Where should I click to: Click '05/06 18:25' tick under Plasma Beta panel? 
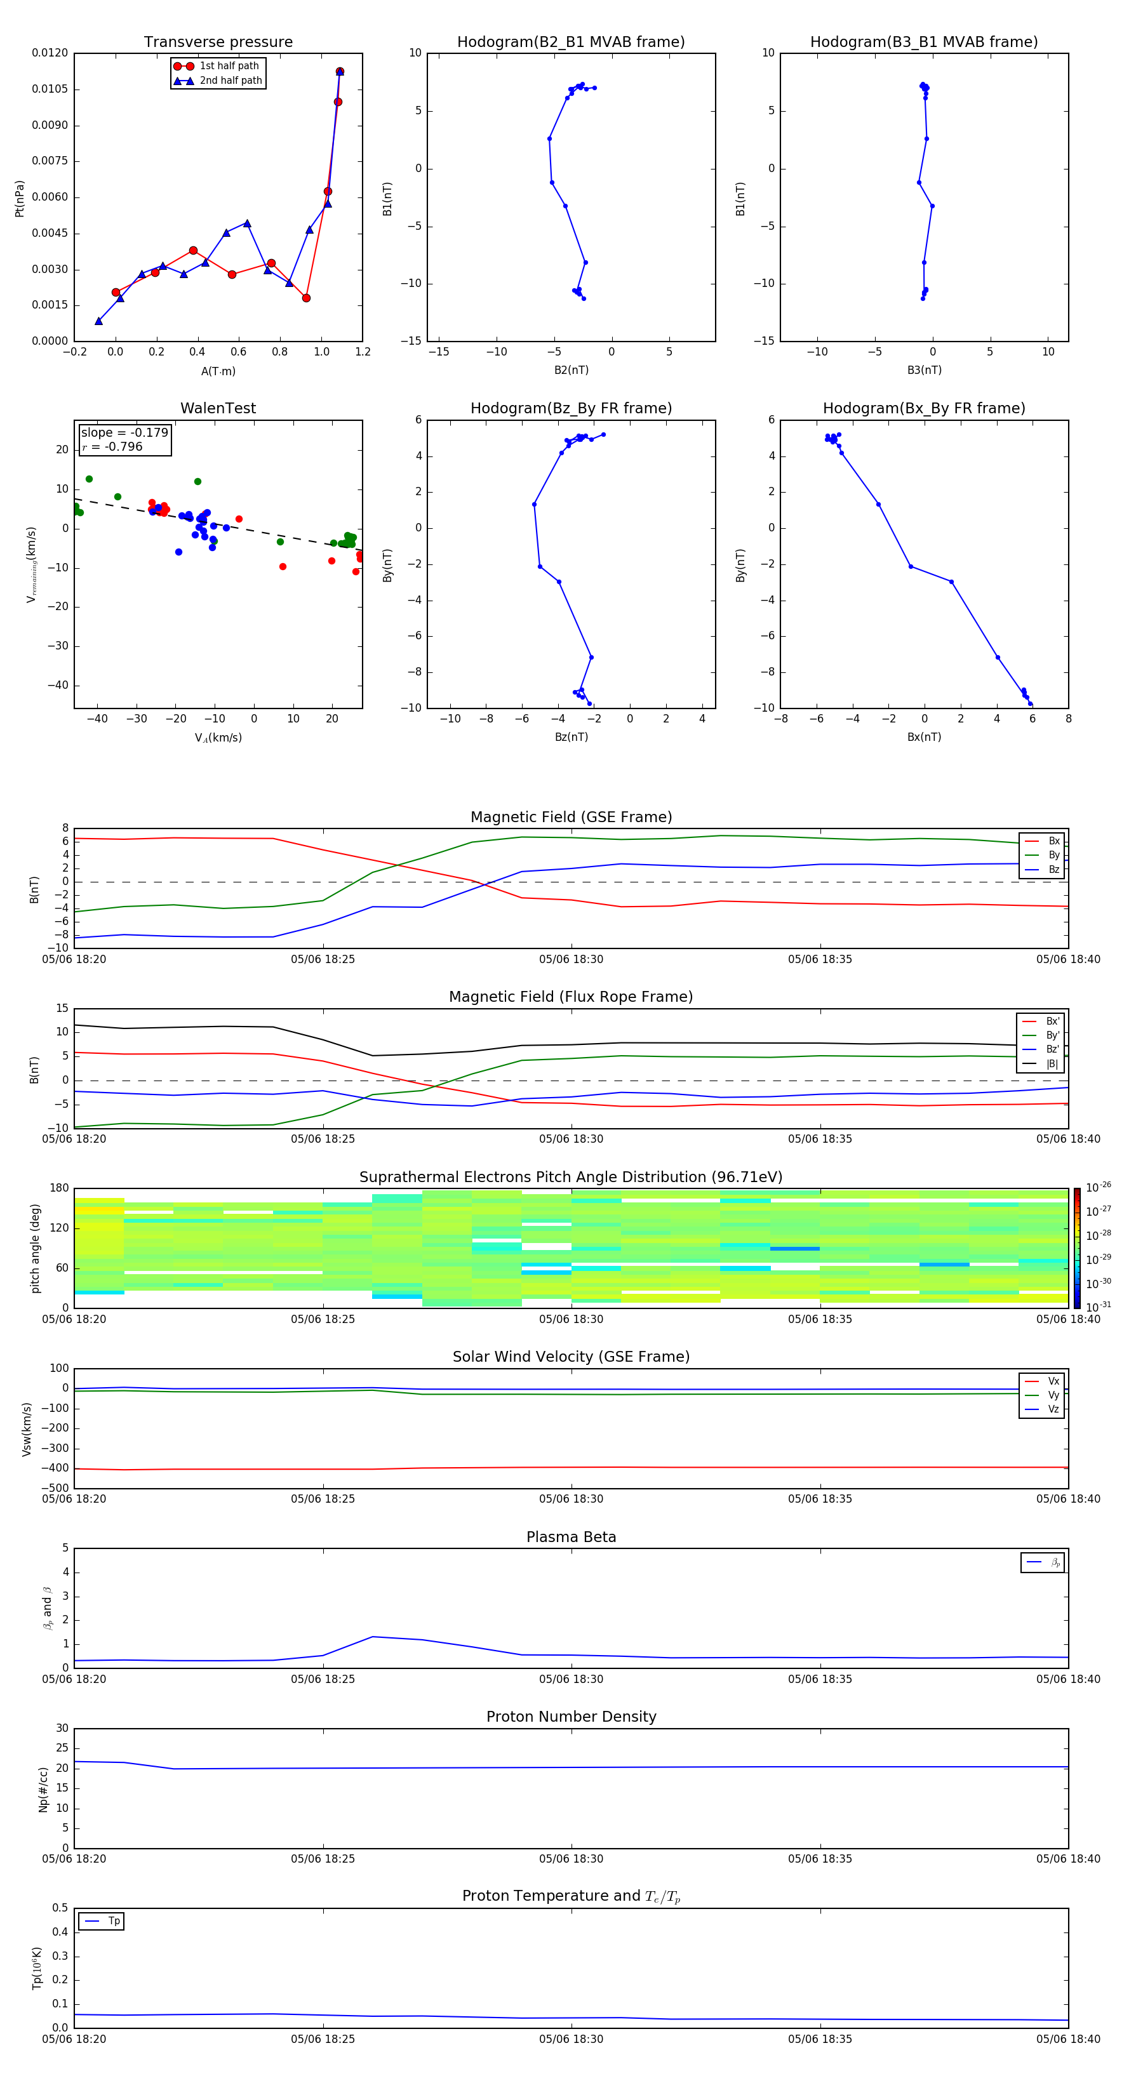pos(323,1679)
